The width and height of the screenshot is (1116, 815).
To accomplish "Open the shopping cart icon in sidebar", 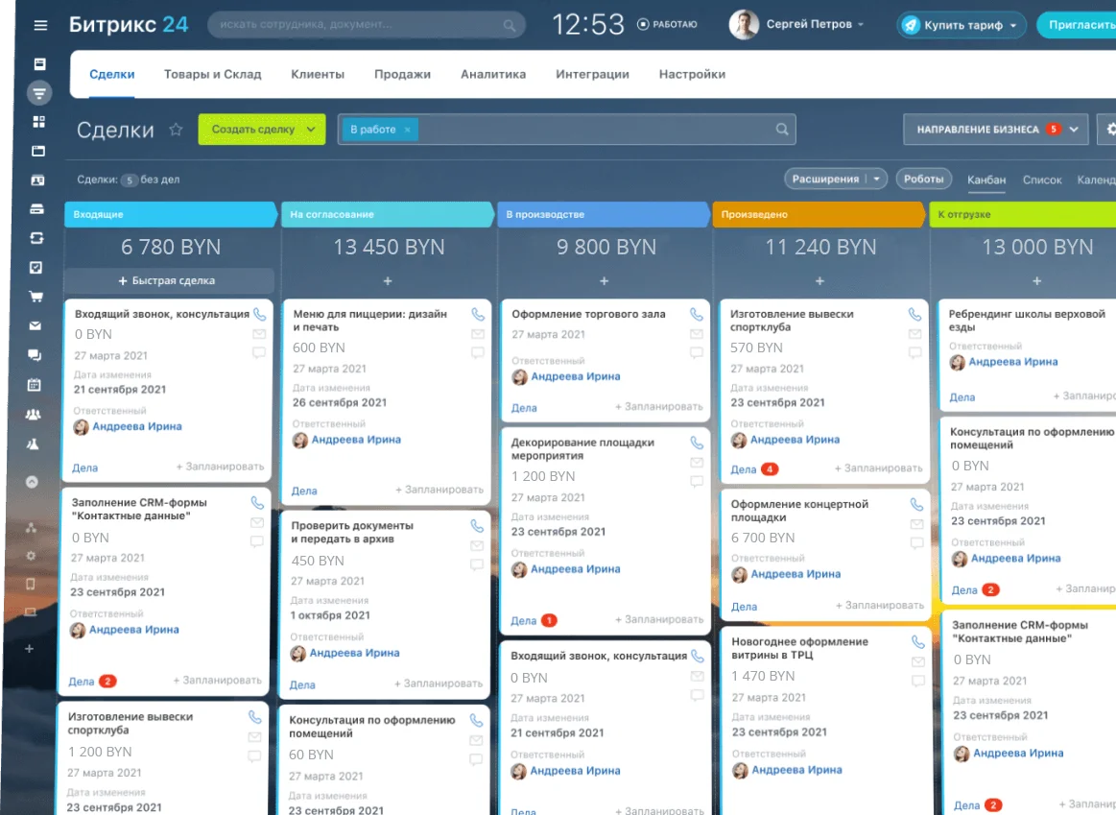I will pyautogui.click(x=36, y=297).
